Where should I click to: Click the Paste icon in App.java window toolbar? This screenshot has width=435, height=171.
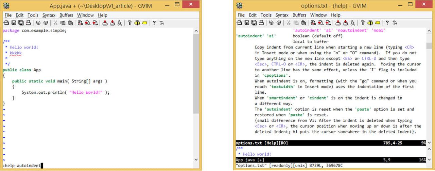pyautogui.click(x=70, y=23)
